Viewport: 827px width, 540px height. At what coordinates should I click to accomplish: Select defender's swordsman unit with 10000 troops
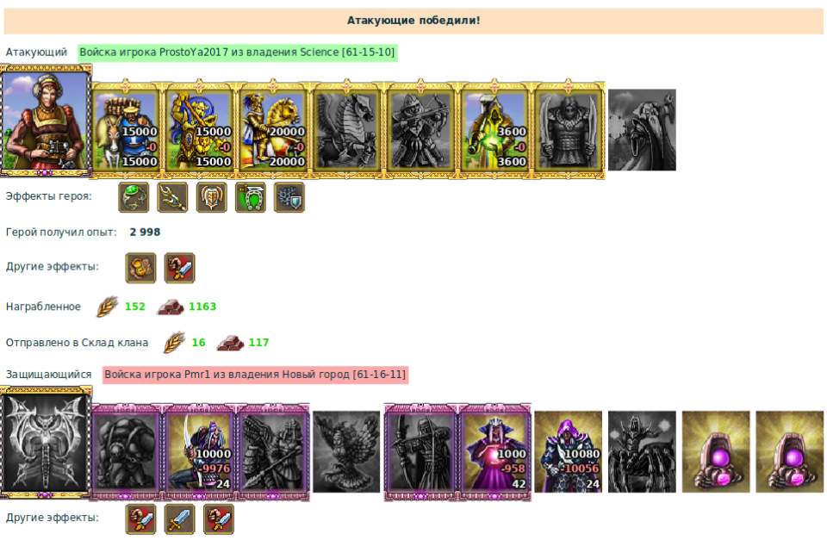coord(199,452)
